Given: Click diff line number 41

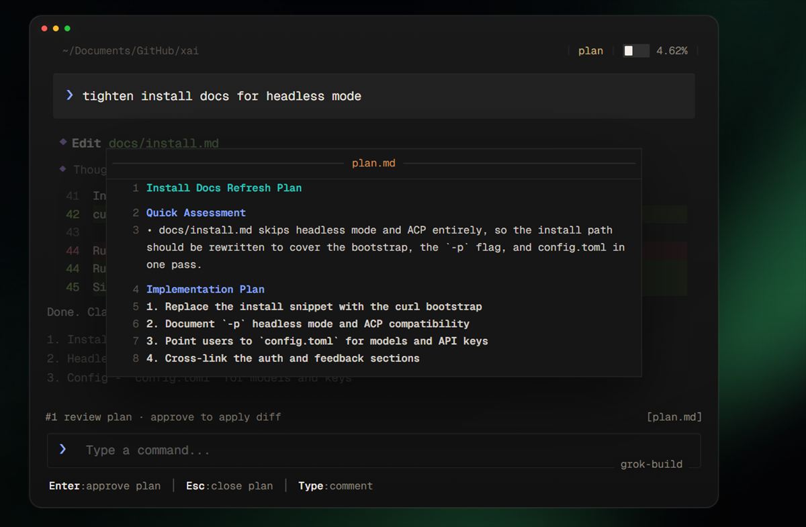Looking at the screenshot, I should point(73,196).
